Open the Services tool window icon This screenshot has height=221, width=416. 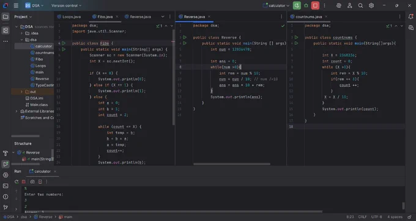(6, 175)
